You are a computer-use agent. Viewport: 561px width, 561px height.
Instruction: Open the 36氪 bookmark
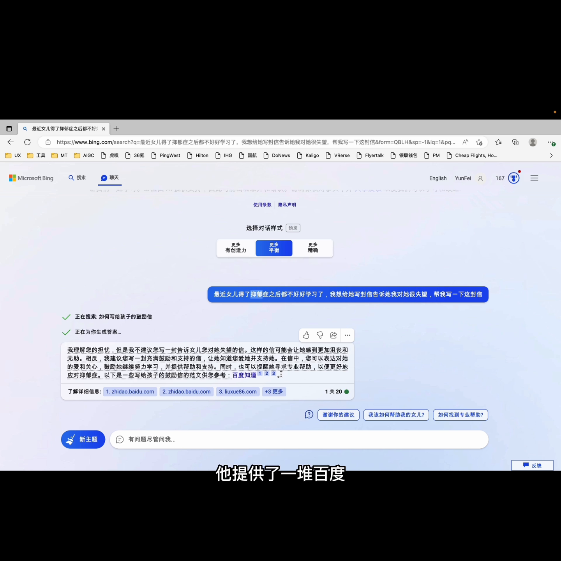click(x=135, y=155)
